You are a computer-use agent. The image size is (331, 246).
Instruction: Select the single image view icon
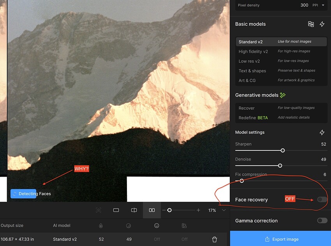(116, 210)
